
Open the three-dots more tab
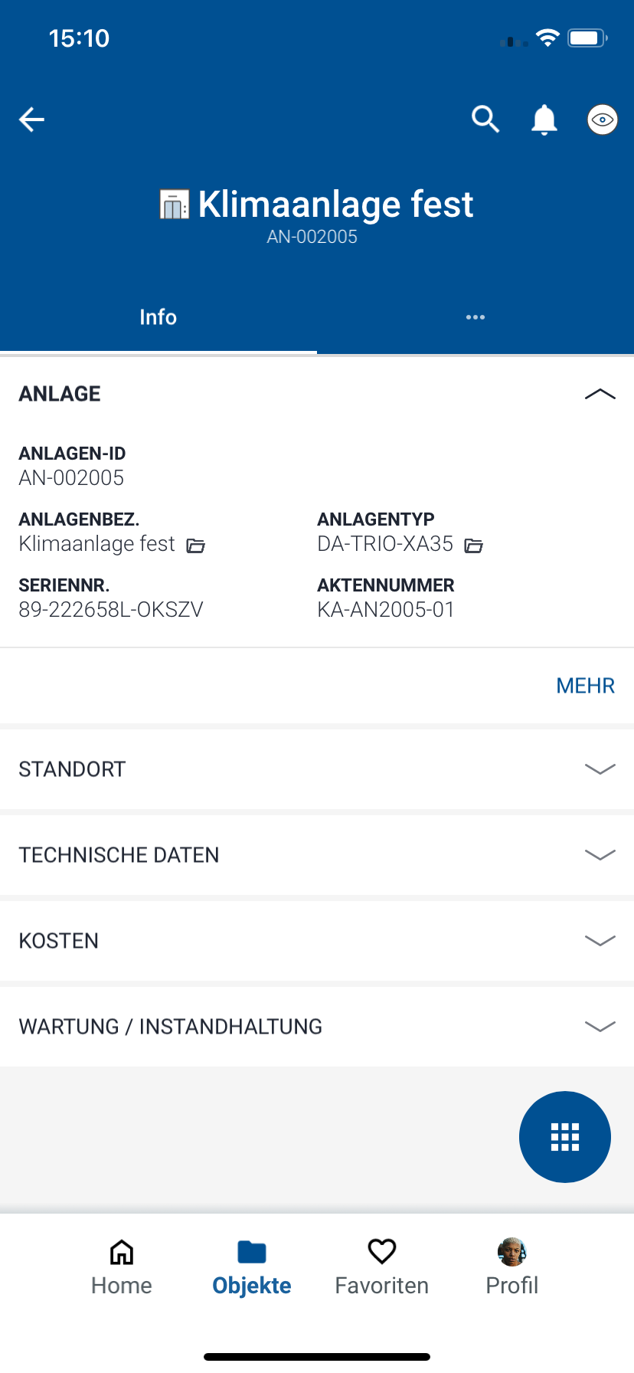click(x=475, y=317)
